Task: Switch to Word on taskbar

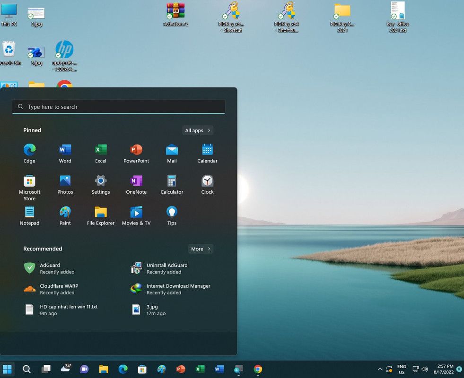Action: (219, 369)
